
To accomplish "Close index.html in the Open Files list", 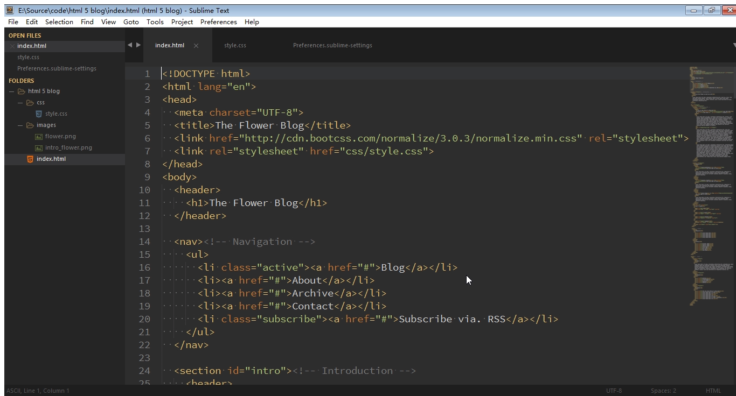I will 12,46.
